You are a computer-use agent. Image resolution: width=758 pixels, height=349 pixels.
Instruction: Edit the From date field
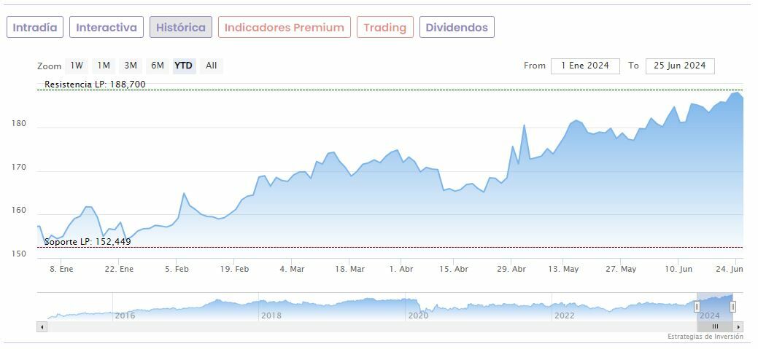pos(585,66)
